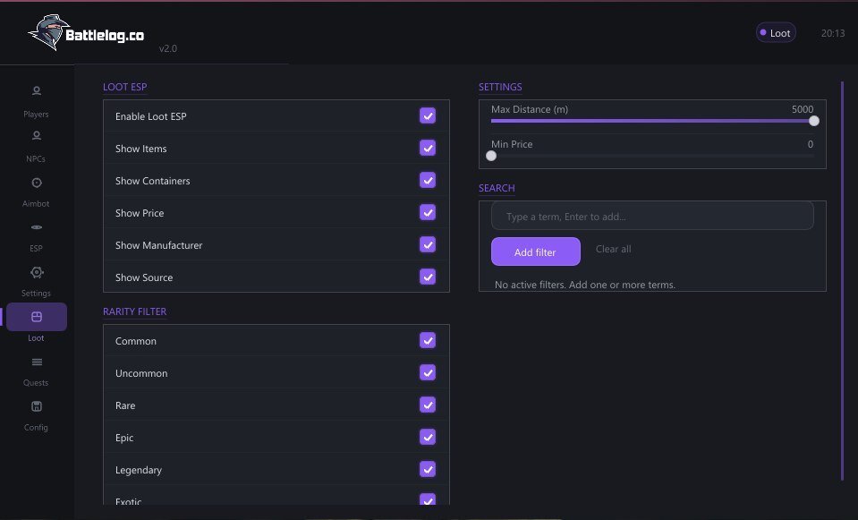Toggle the Common rarity checkbox
This screenshot has height=520, width=858.
[x=428, y=340]
